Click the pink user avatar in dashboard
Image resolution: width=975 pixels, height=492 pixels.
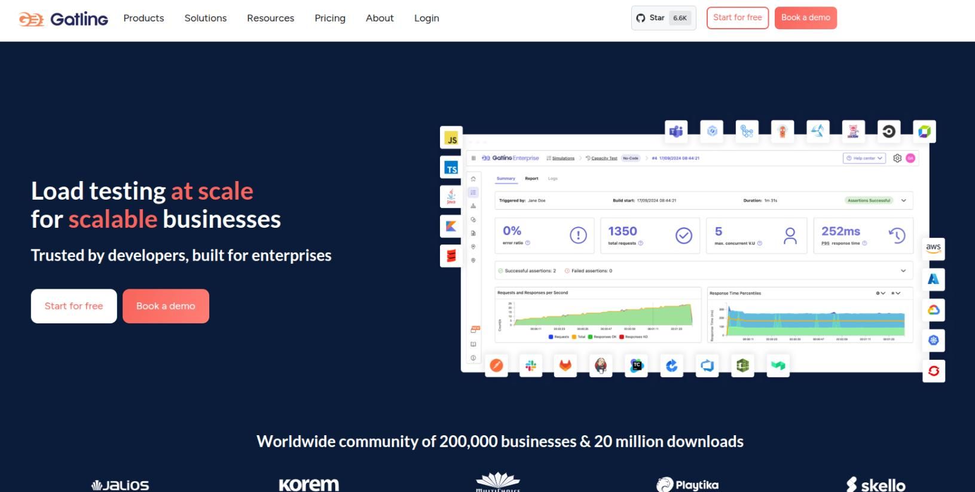click(x=910, y=158)
